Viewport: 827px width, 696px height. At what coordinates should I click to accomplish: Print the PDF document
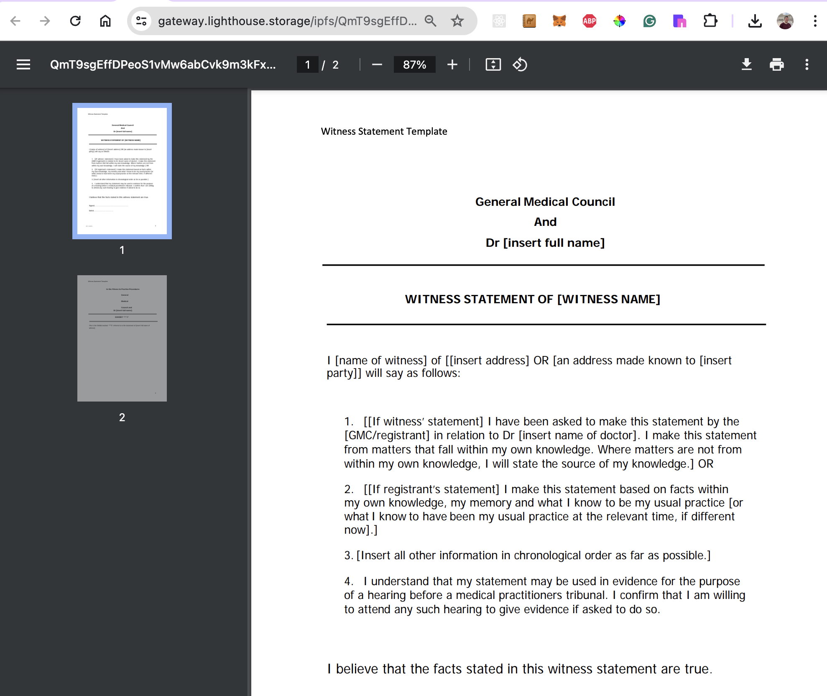(x=776, y=64)
